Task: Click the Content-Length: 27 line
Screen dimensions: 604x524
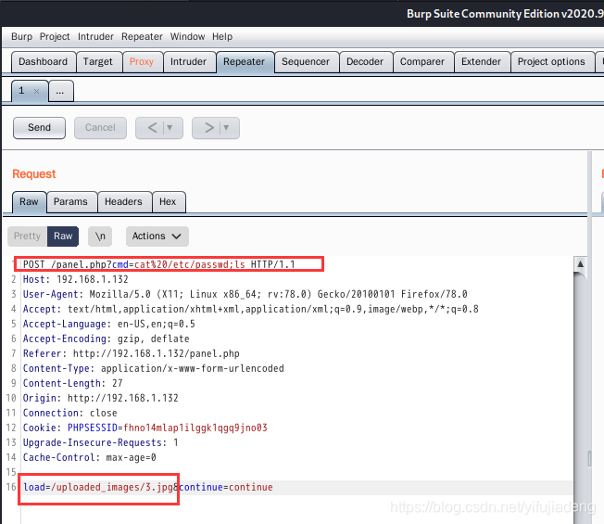Action: coord(73,383)
